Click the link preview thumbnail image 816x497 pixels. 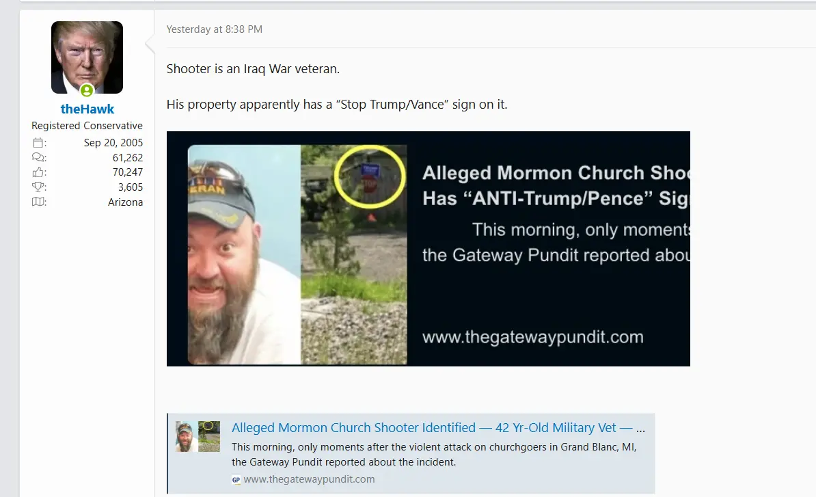point(198,436)
